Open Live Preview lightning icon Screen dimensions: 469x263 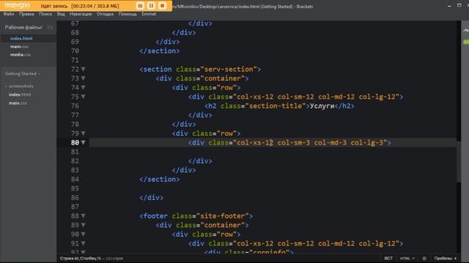[x=466, y=30]
